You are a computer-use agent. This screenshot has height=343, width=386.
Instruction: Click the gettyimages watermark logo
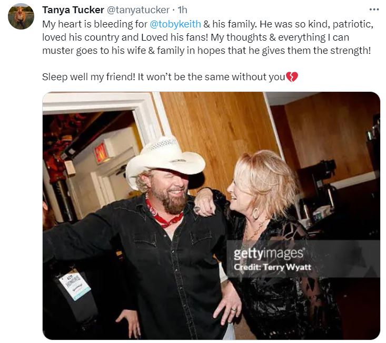[x=269, y=254]
